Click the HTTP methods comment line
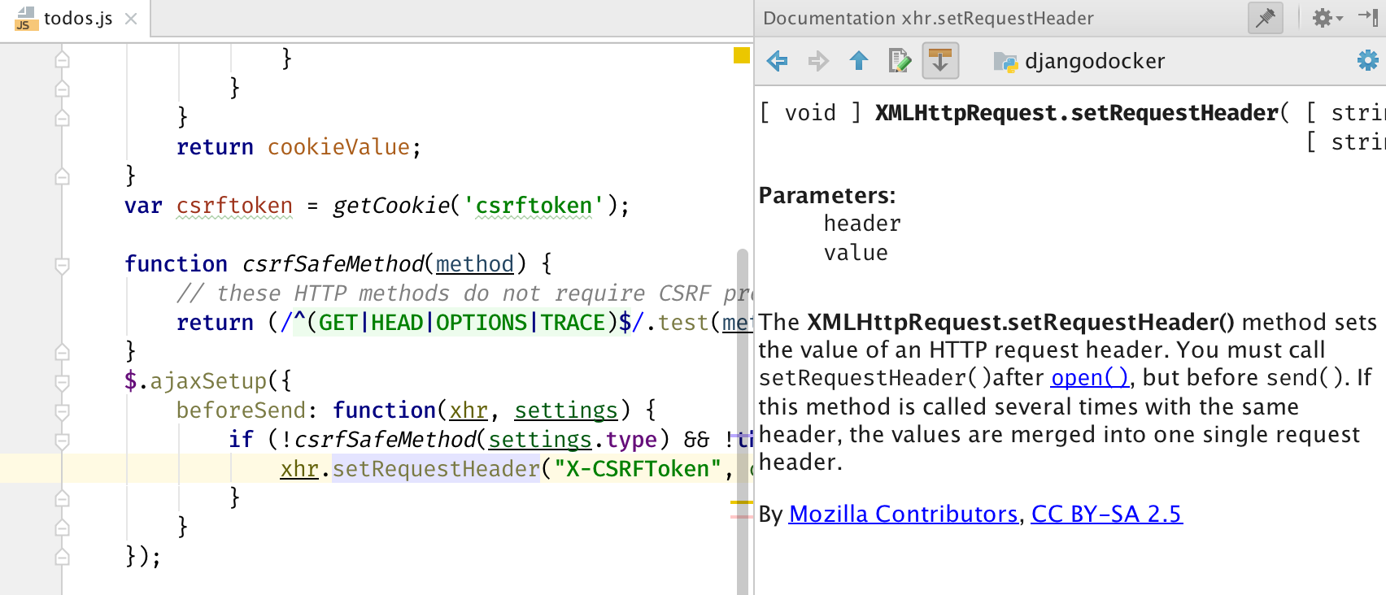The height and width of the screenshot is (595, 1386). click(x=465, y=293)
